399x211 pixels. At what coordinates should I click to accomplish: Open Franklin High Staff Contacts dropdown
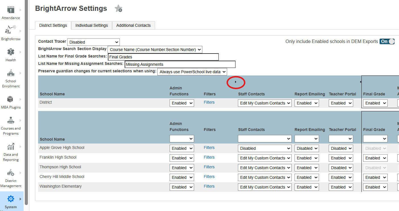(265, 158)
